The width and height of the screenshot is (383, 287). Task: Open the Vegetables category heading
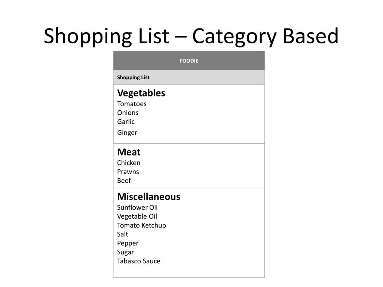pos(141,93)
